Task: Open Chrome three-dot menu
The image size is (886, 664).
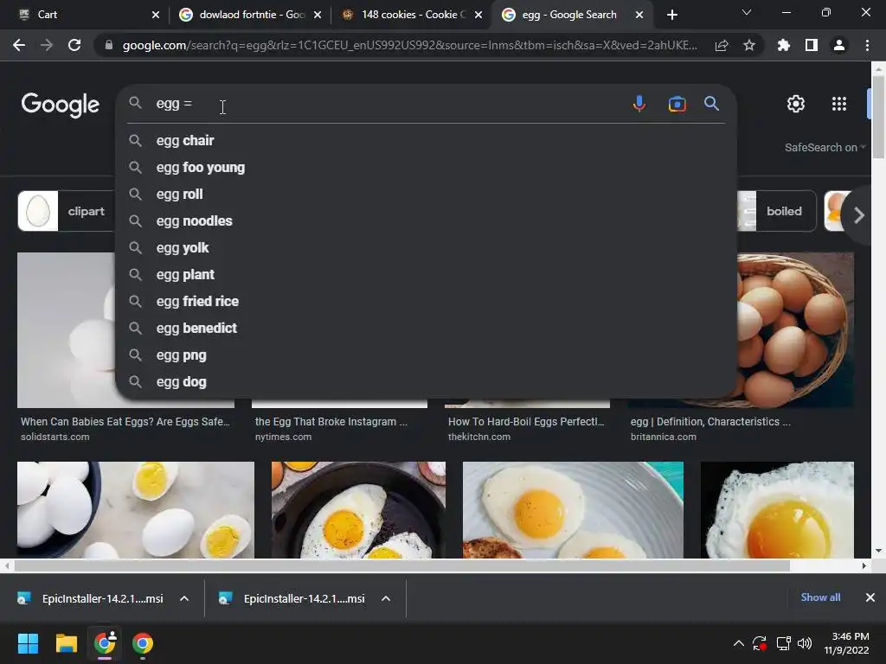Action: [x=867, y=45]
